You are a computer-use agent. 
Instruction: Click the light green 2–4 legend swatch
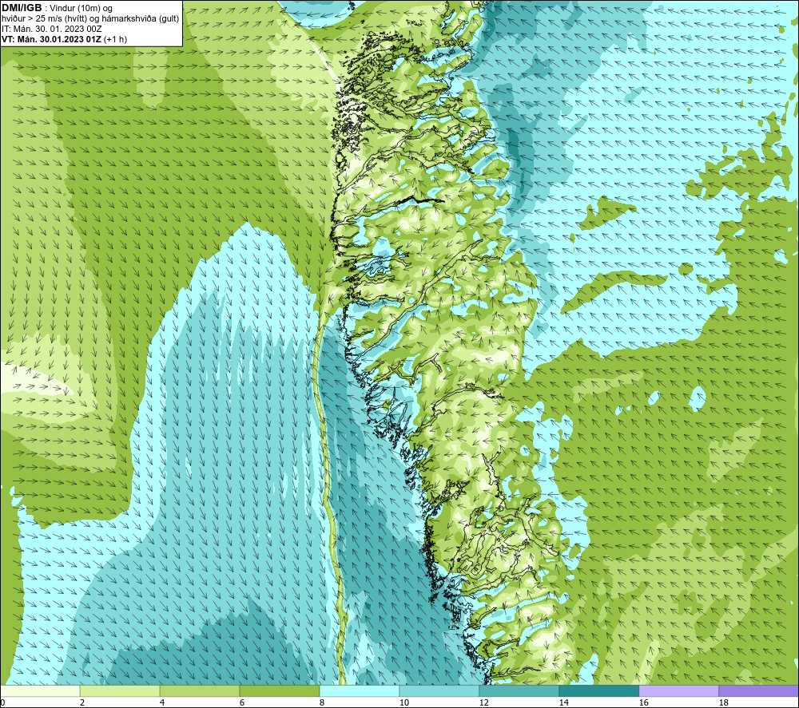click(120, 690)
